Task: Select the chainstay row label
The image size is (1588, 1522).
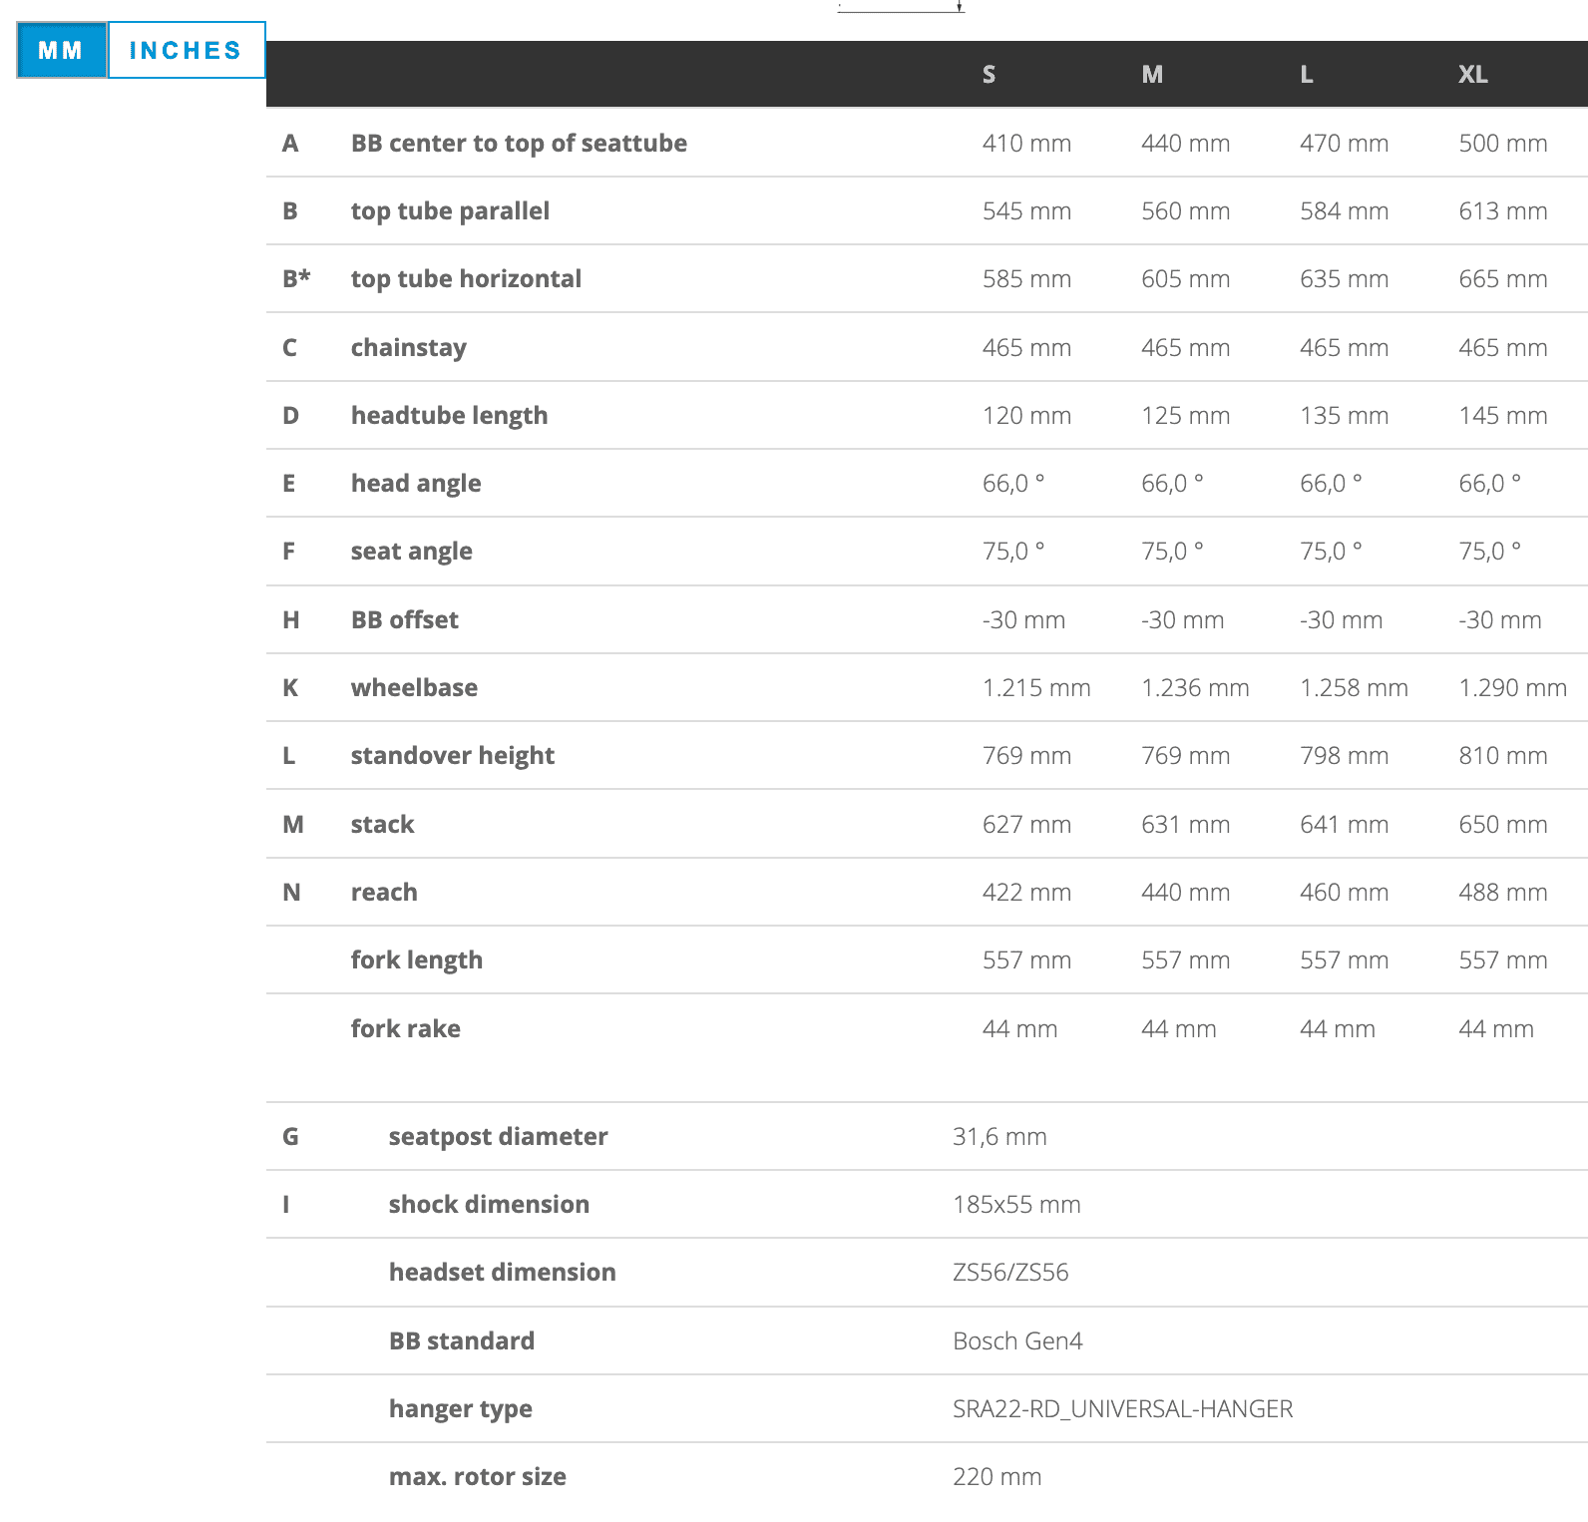Action: click(408, 347)
